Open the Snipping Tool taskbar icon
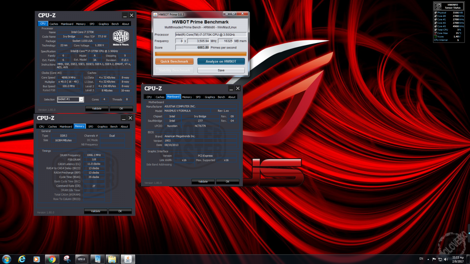This screenshot has height=264, width=470. [x=67, y=259]
